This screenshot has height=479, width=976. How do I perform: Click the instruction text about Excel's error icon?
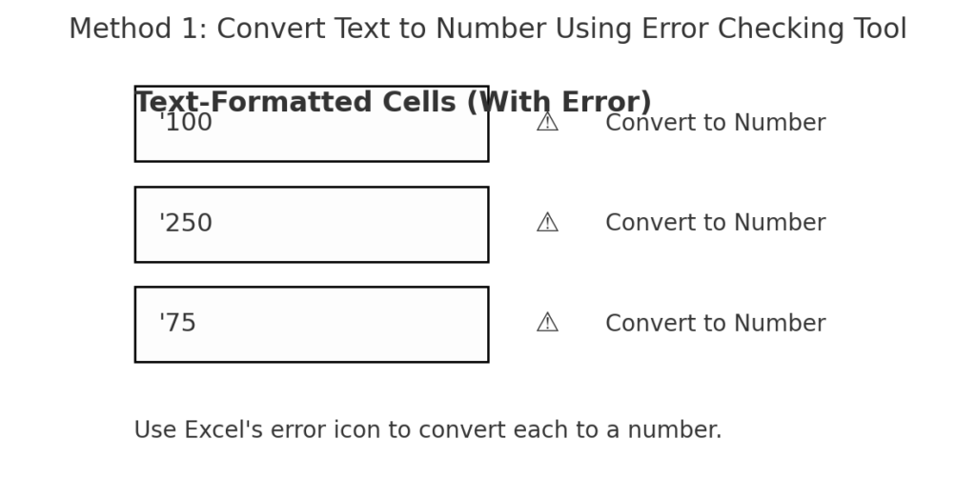[x=428, y=430]
